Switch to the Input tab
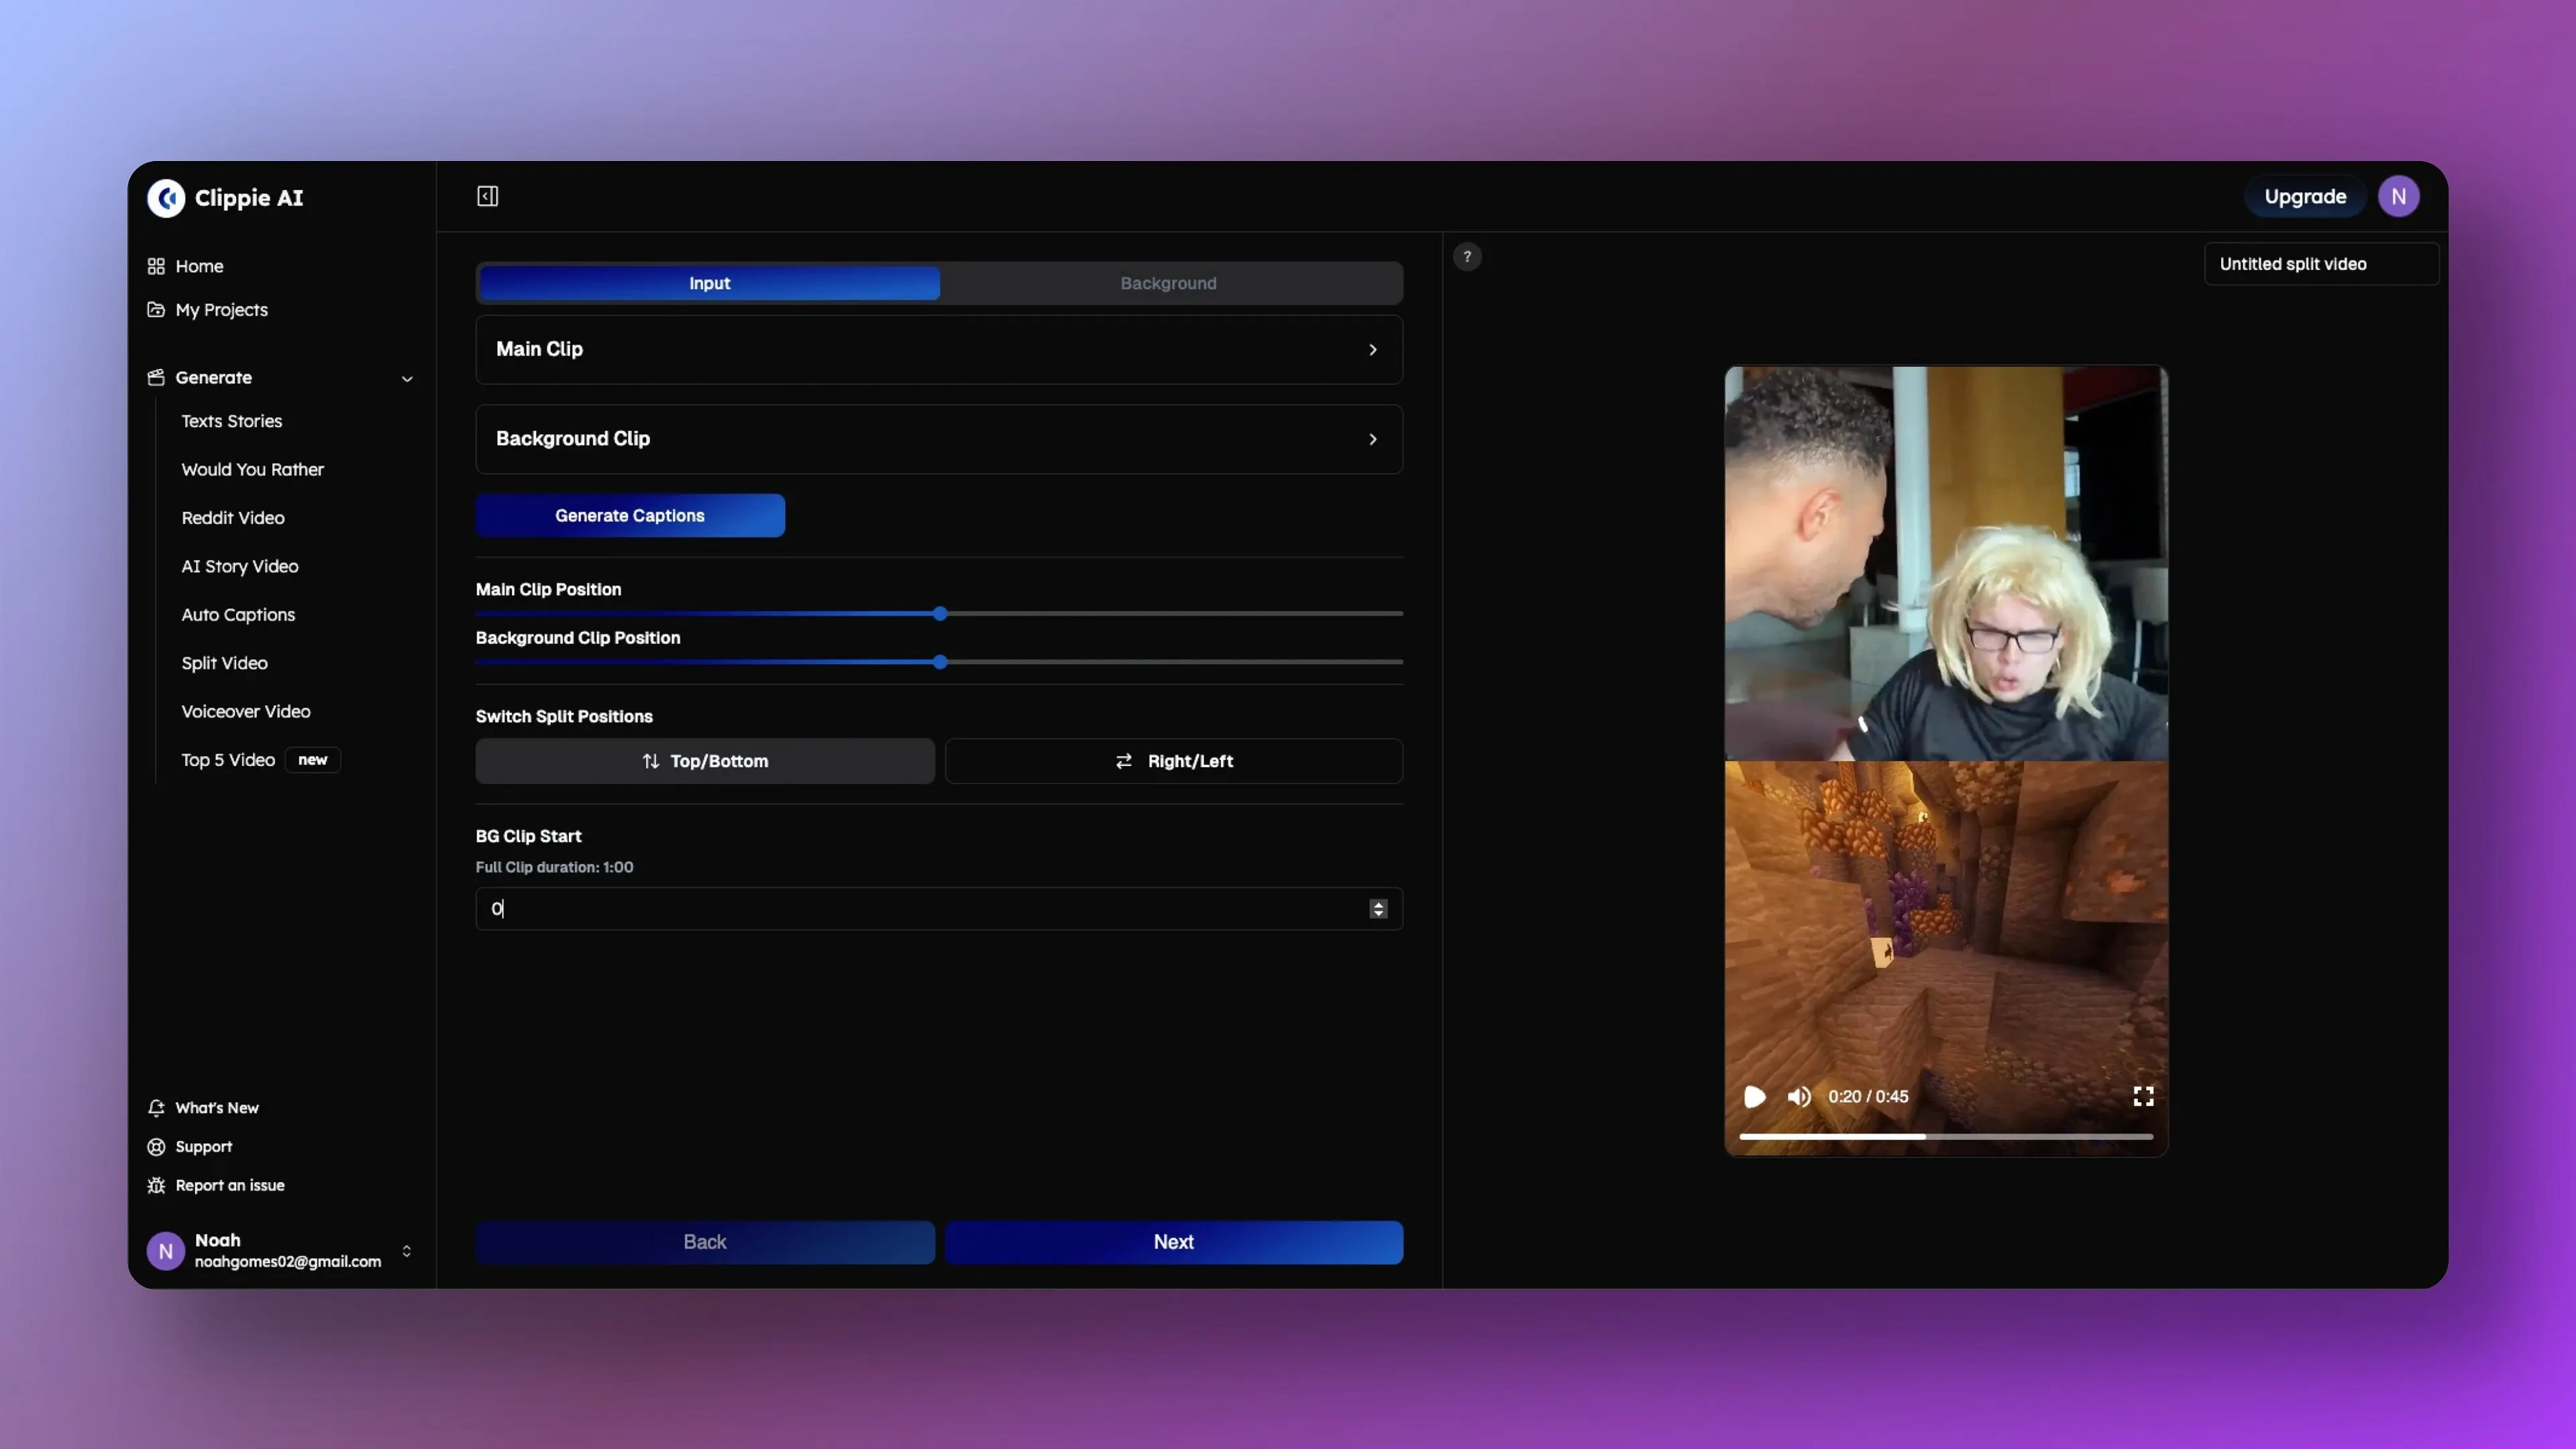This screenshot has height=1449, width=2576. coord(709,284)
